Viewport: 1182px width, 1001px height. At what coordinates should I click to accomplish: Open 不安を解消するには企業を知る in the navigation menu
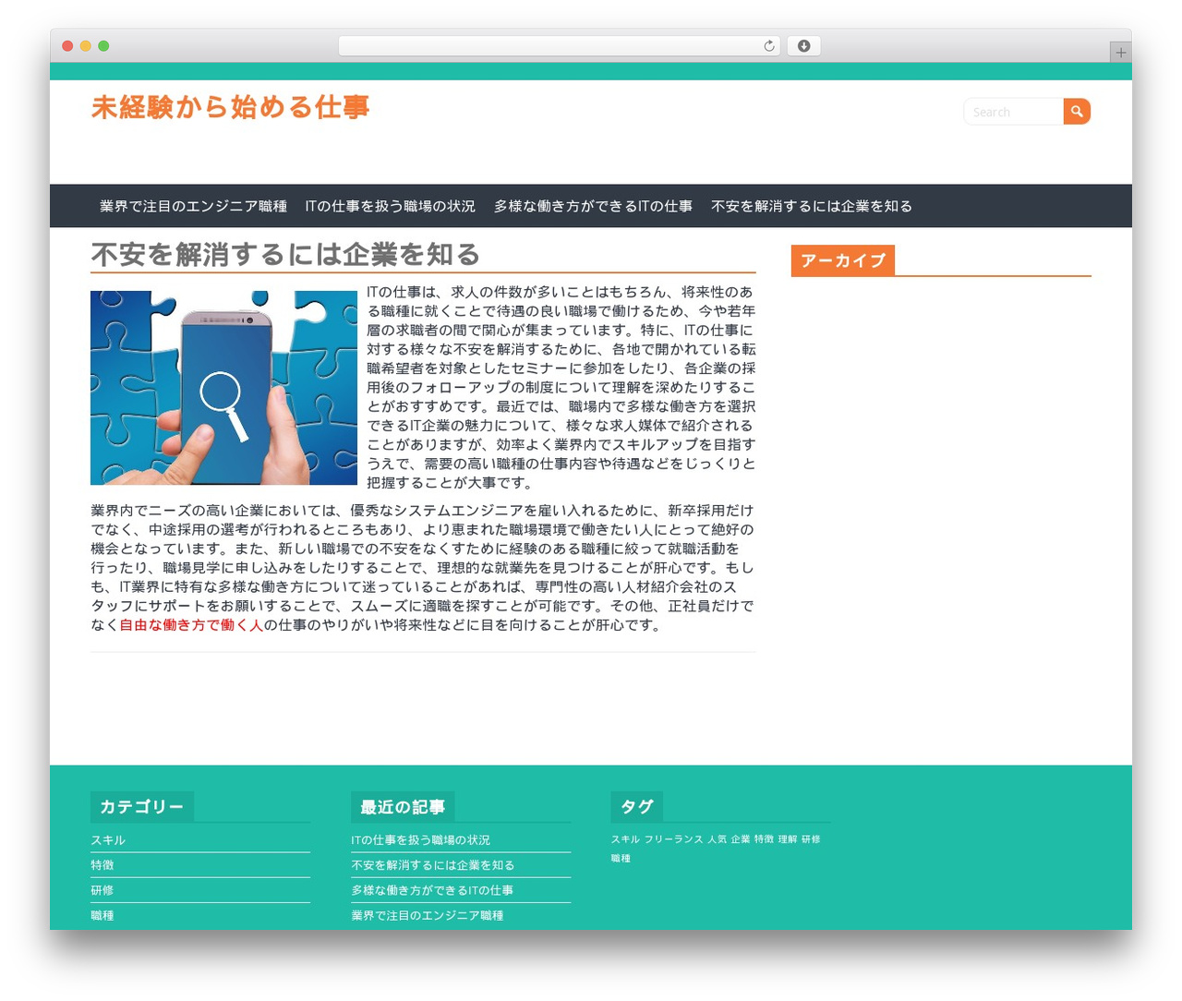812,206
